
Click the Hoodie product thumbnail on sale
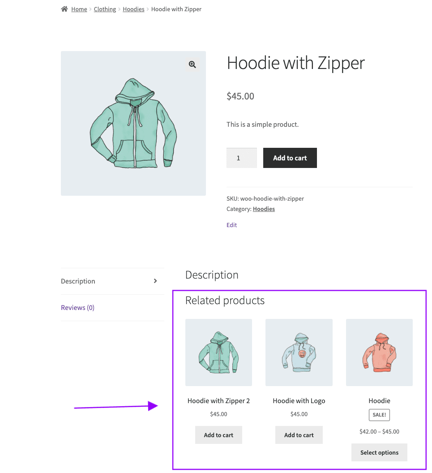tap(379, 352)
